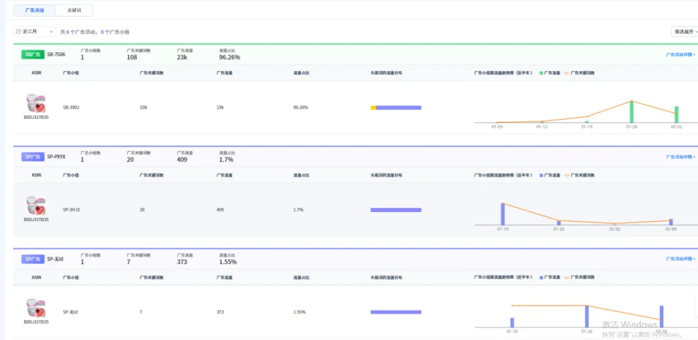Click the SP广告 badge next to SP-无id

[33, 259]
